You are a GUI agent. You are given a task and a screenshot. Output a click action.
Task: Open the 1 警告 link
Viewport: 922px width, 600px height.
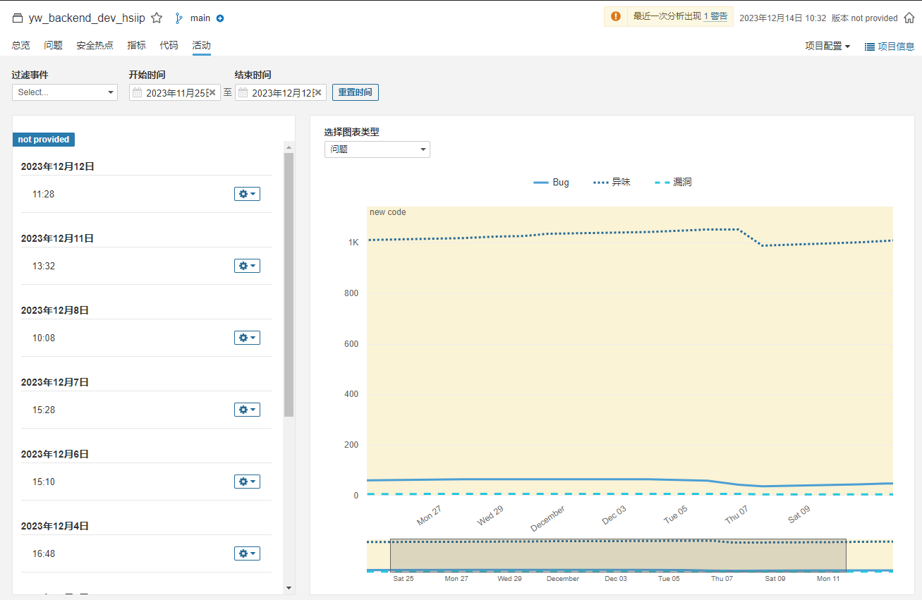click(x=716, y=17)
